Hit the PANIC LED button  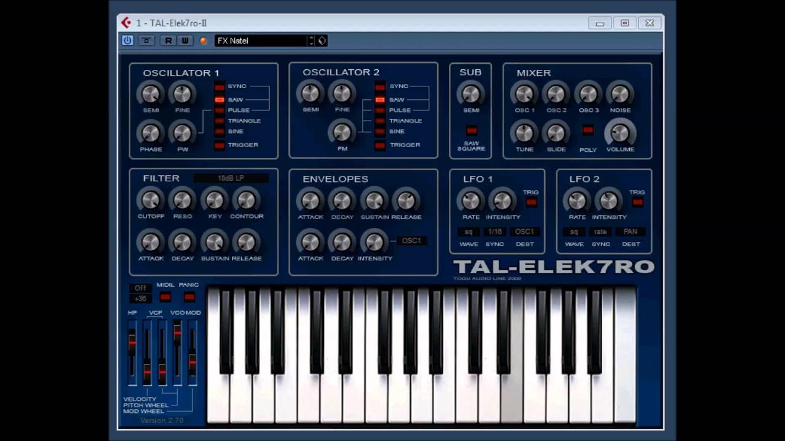coord(189,297)
